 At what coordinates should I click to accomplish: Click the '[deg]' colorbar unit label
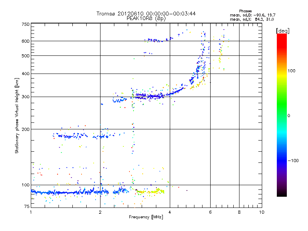click(x=283, y=31)
